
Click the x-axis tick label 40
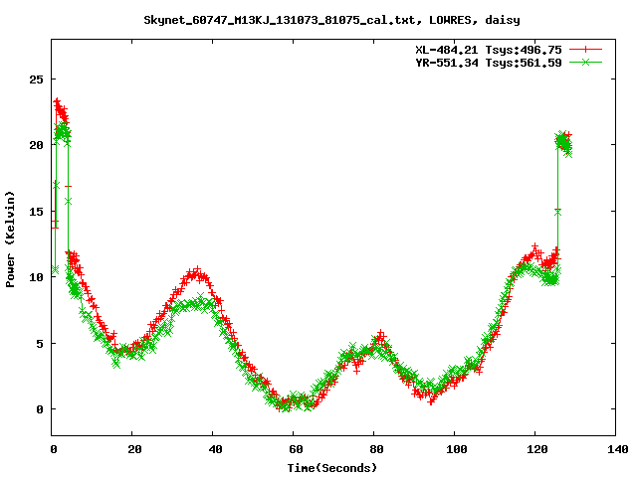[215, 449]
